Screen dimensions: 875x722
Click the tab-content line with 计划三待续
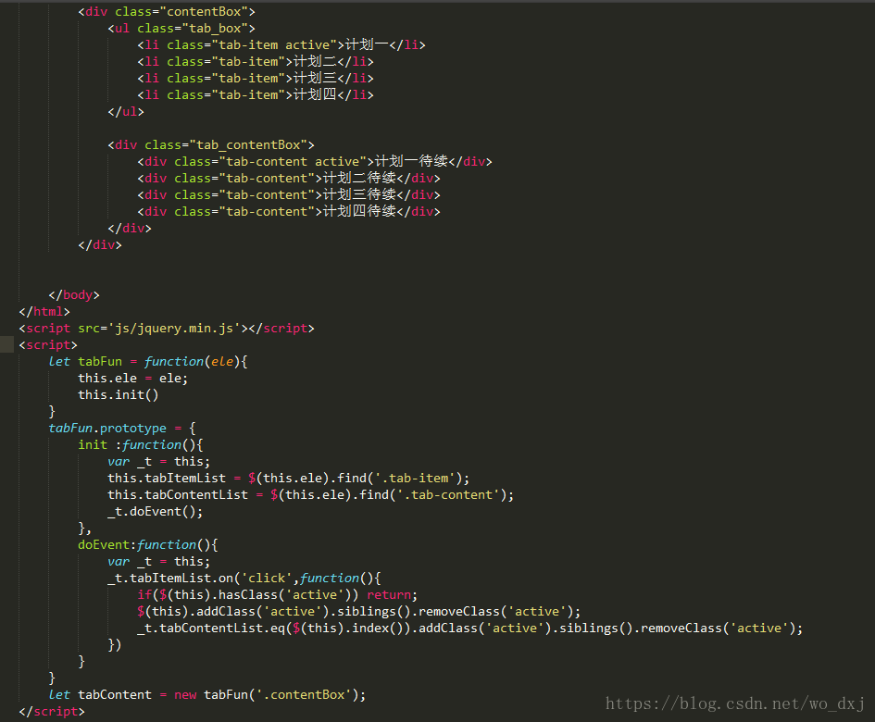[289, 194]
